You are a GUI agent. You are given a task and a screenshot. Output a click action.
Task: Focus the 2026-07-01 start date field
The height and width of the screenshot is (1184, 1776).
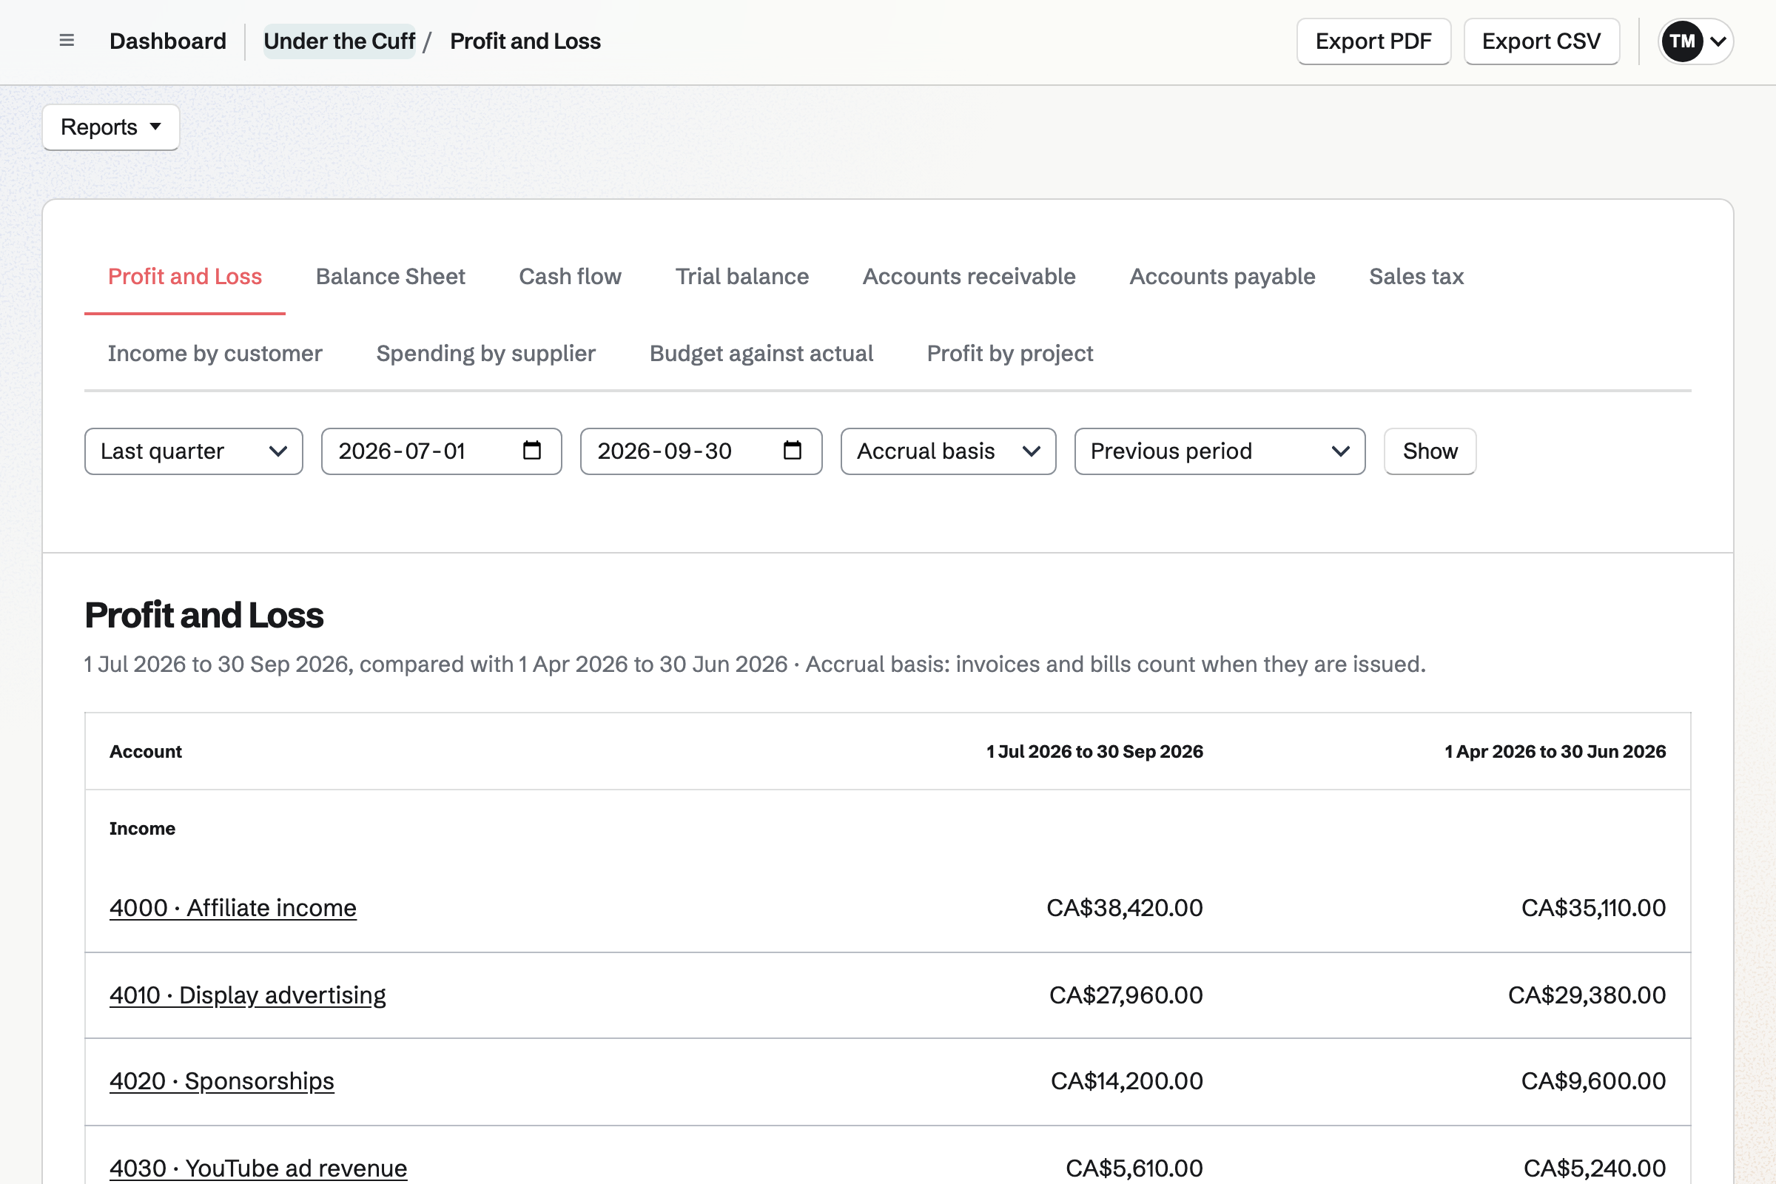[x=442, y=451]
